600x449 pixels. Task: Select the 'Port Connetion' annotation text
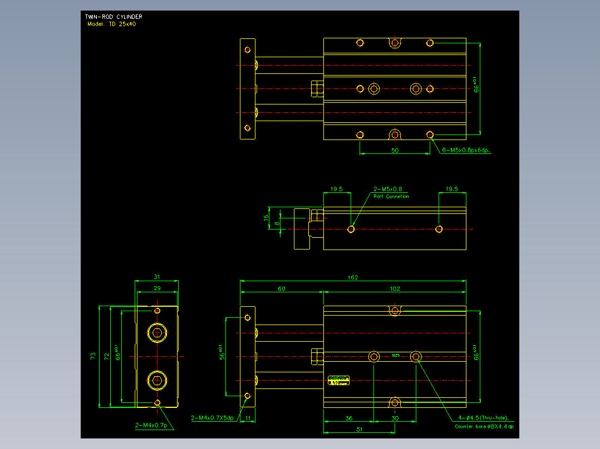pos(391,196)
